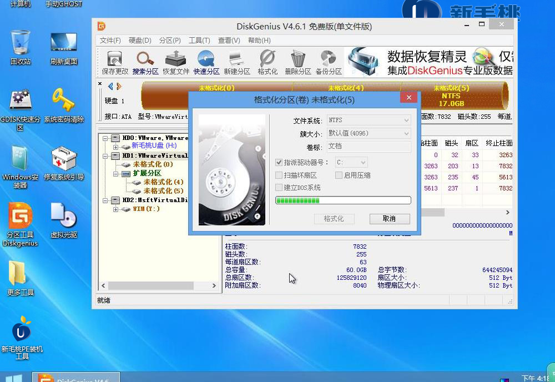Image resolution: width=555 pixels, height=382 pixels.
Task: Select the 未格式化(5) NTFS 17.0GB bar segment
Action: pyautogui.click(x=455, y=95)
